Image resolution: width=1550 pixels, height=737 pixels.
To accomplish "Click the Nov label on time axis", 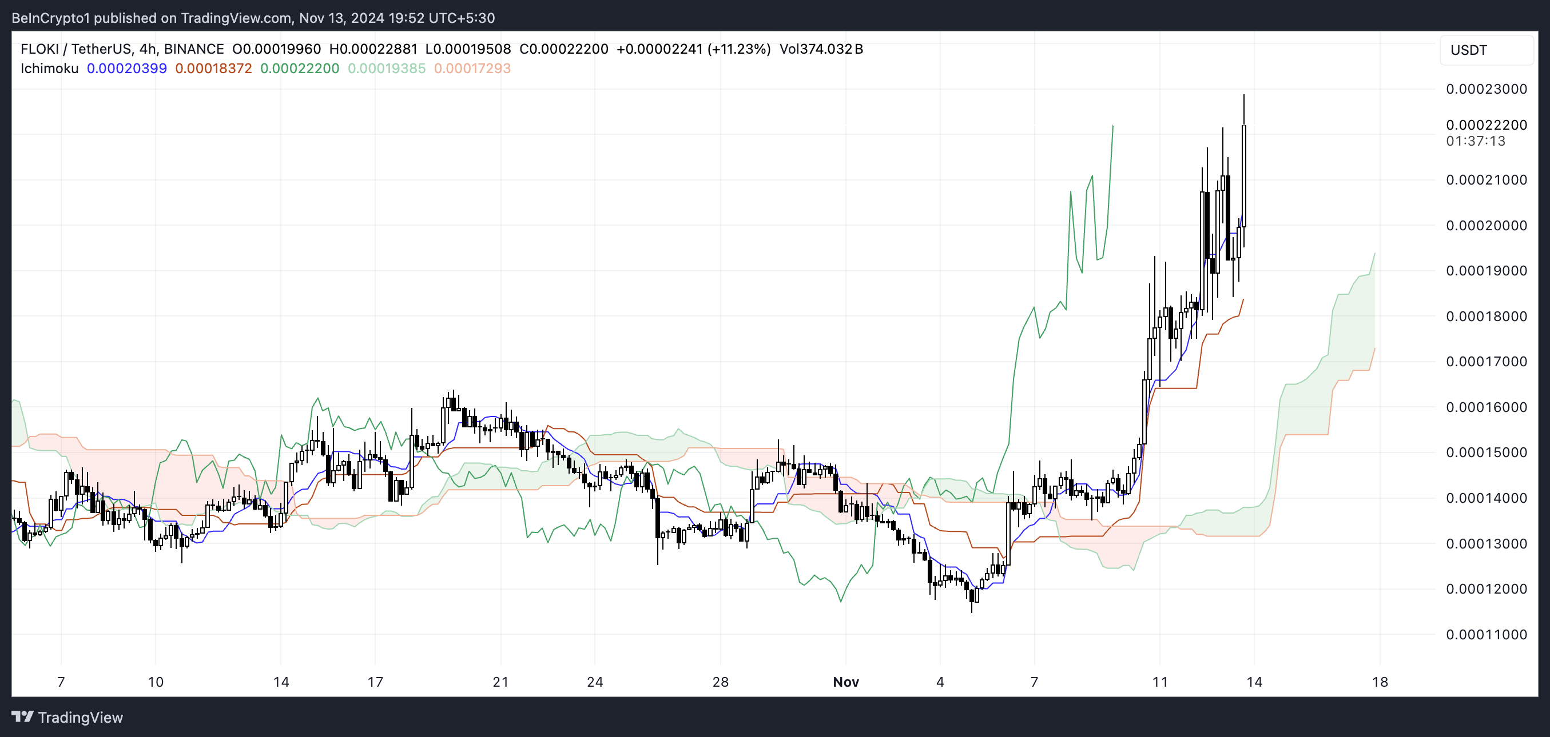I will [x=845, y=682].
